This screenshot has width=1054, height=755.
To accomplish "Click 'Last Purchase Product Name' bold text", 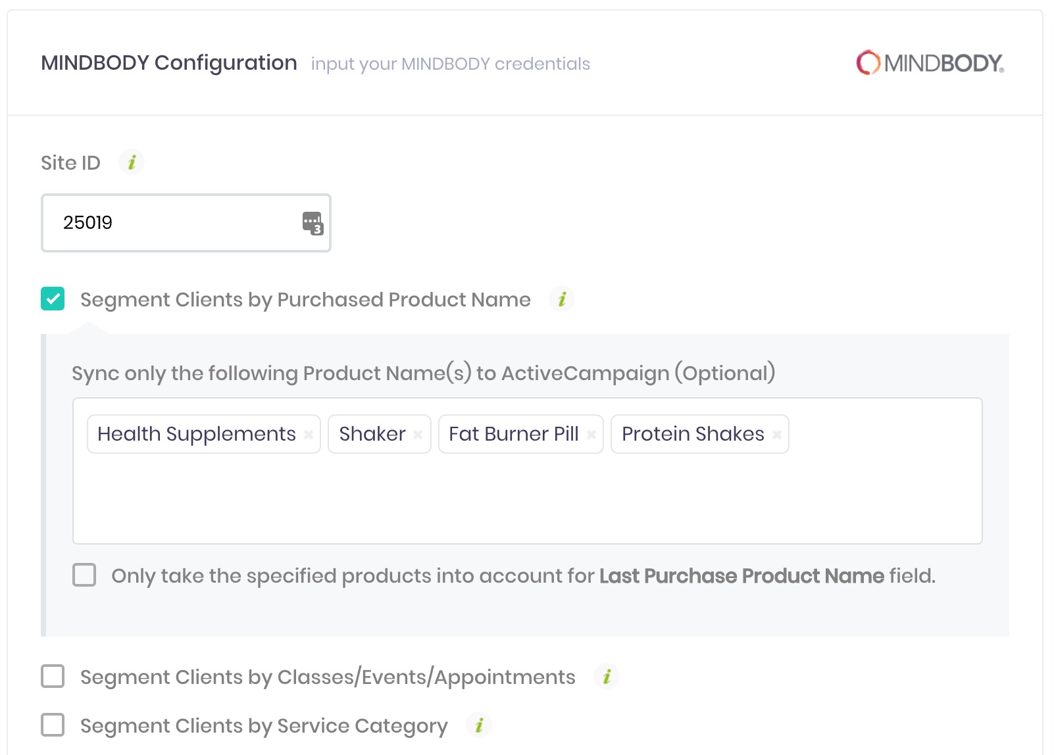I will click(741, 576).
